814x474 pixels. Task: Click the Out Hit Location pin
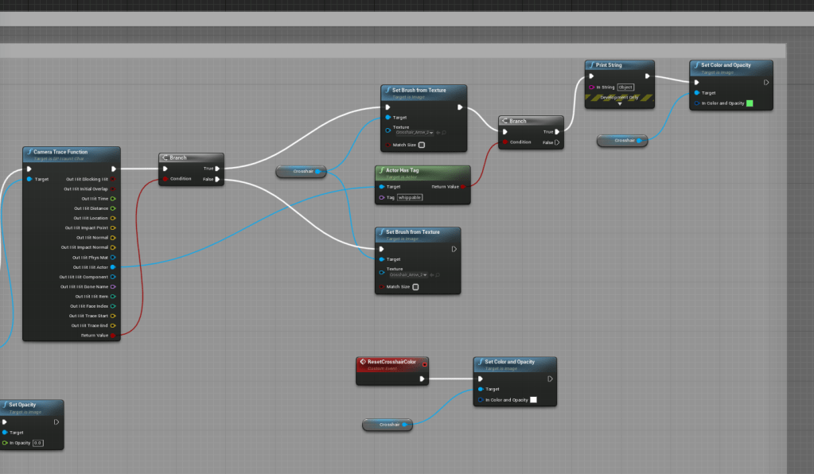(113, 218)
